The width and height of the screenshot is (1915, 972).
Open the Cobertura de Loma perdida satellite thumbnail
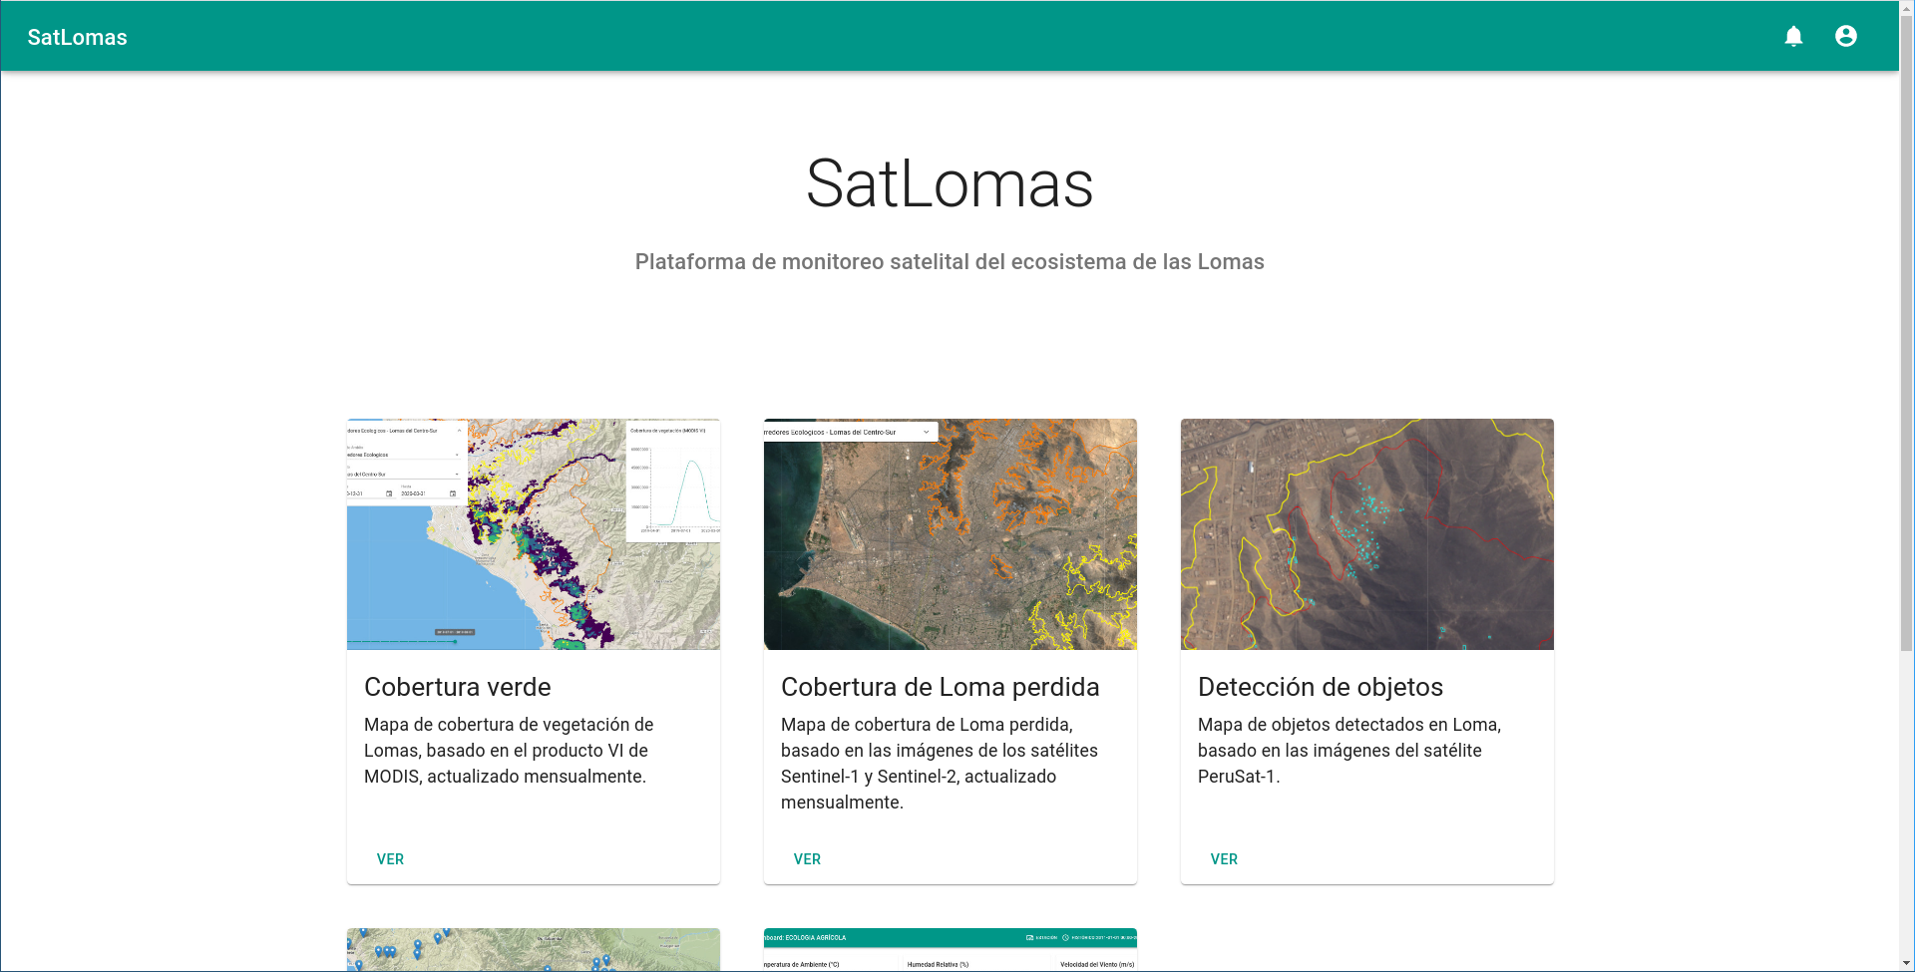(x=951, y=534)
